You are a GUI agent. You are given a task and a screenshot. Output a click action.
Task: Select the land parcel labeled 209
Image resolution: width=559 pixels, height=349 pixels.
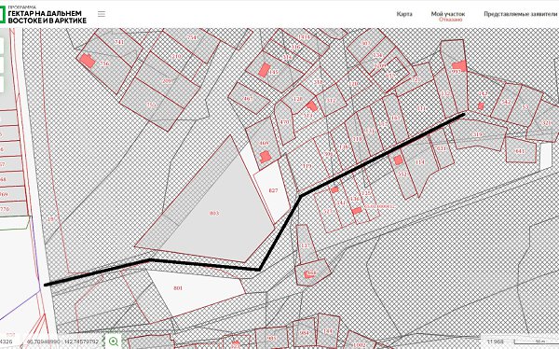[x=167, y=81]
